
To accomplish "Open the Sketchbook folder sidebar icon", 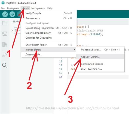I will tap(5, 23).
